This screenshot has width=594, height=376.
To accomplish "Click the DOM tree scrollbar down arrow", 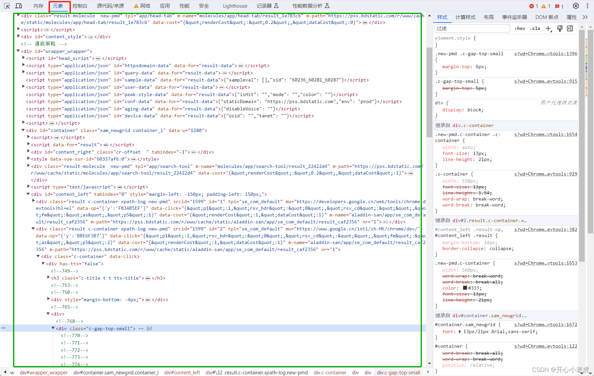I will 429,363.
